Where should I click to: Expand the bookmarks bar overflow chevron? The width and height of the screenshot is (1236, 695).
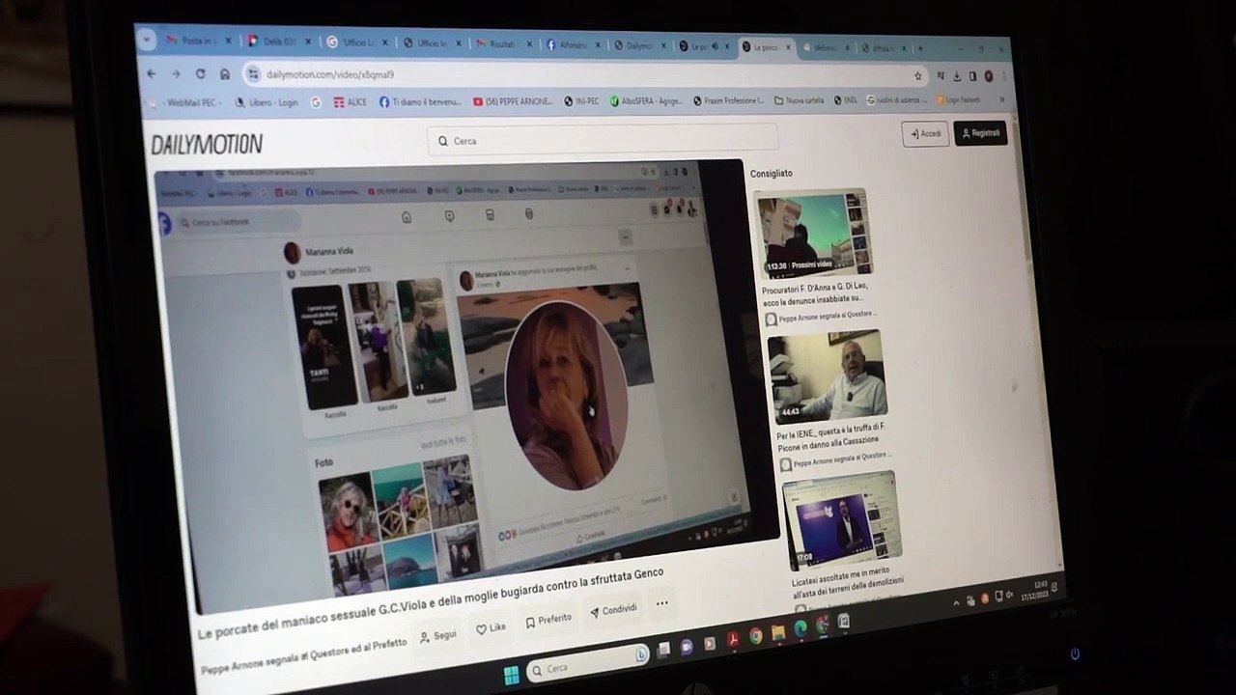1001,99
